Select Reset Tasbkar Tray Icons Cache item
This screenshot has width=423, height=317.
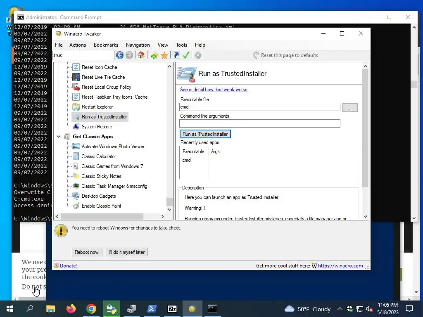(x=115, y=97)
